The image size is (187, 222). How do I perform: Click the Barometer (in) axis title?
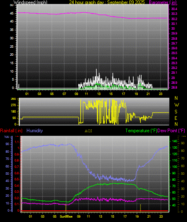[163, 2]
